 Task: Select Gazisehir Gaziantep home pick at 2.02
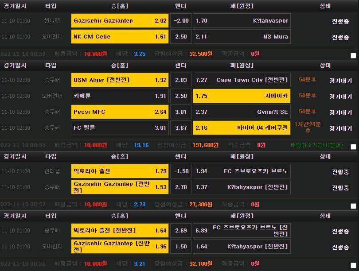point(120,20)
